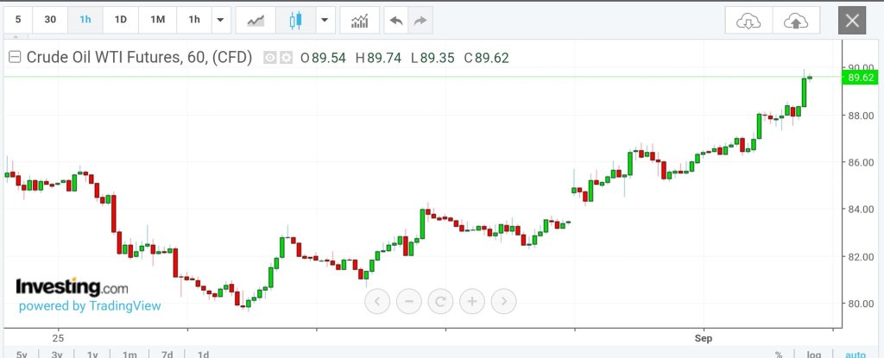The width and height of the screenshot is (884, 358).
Task: Open the Investing.com logo link
Action: tap(72, 287)
